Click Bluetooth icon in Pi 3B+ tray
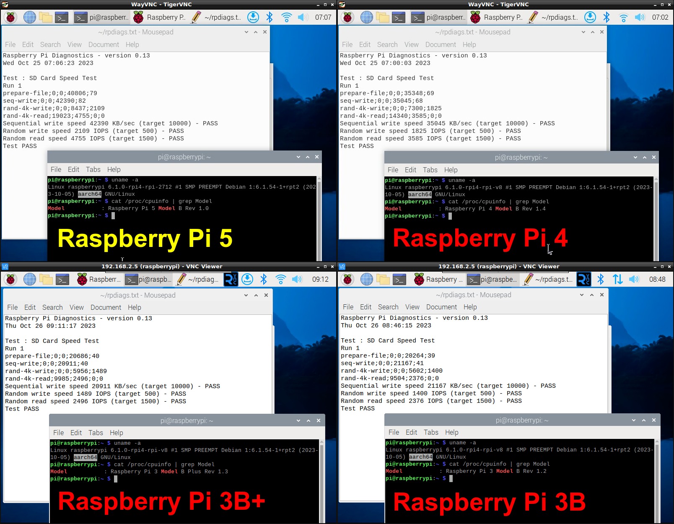674x524 pixels. click(264, 279)
